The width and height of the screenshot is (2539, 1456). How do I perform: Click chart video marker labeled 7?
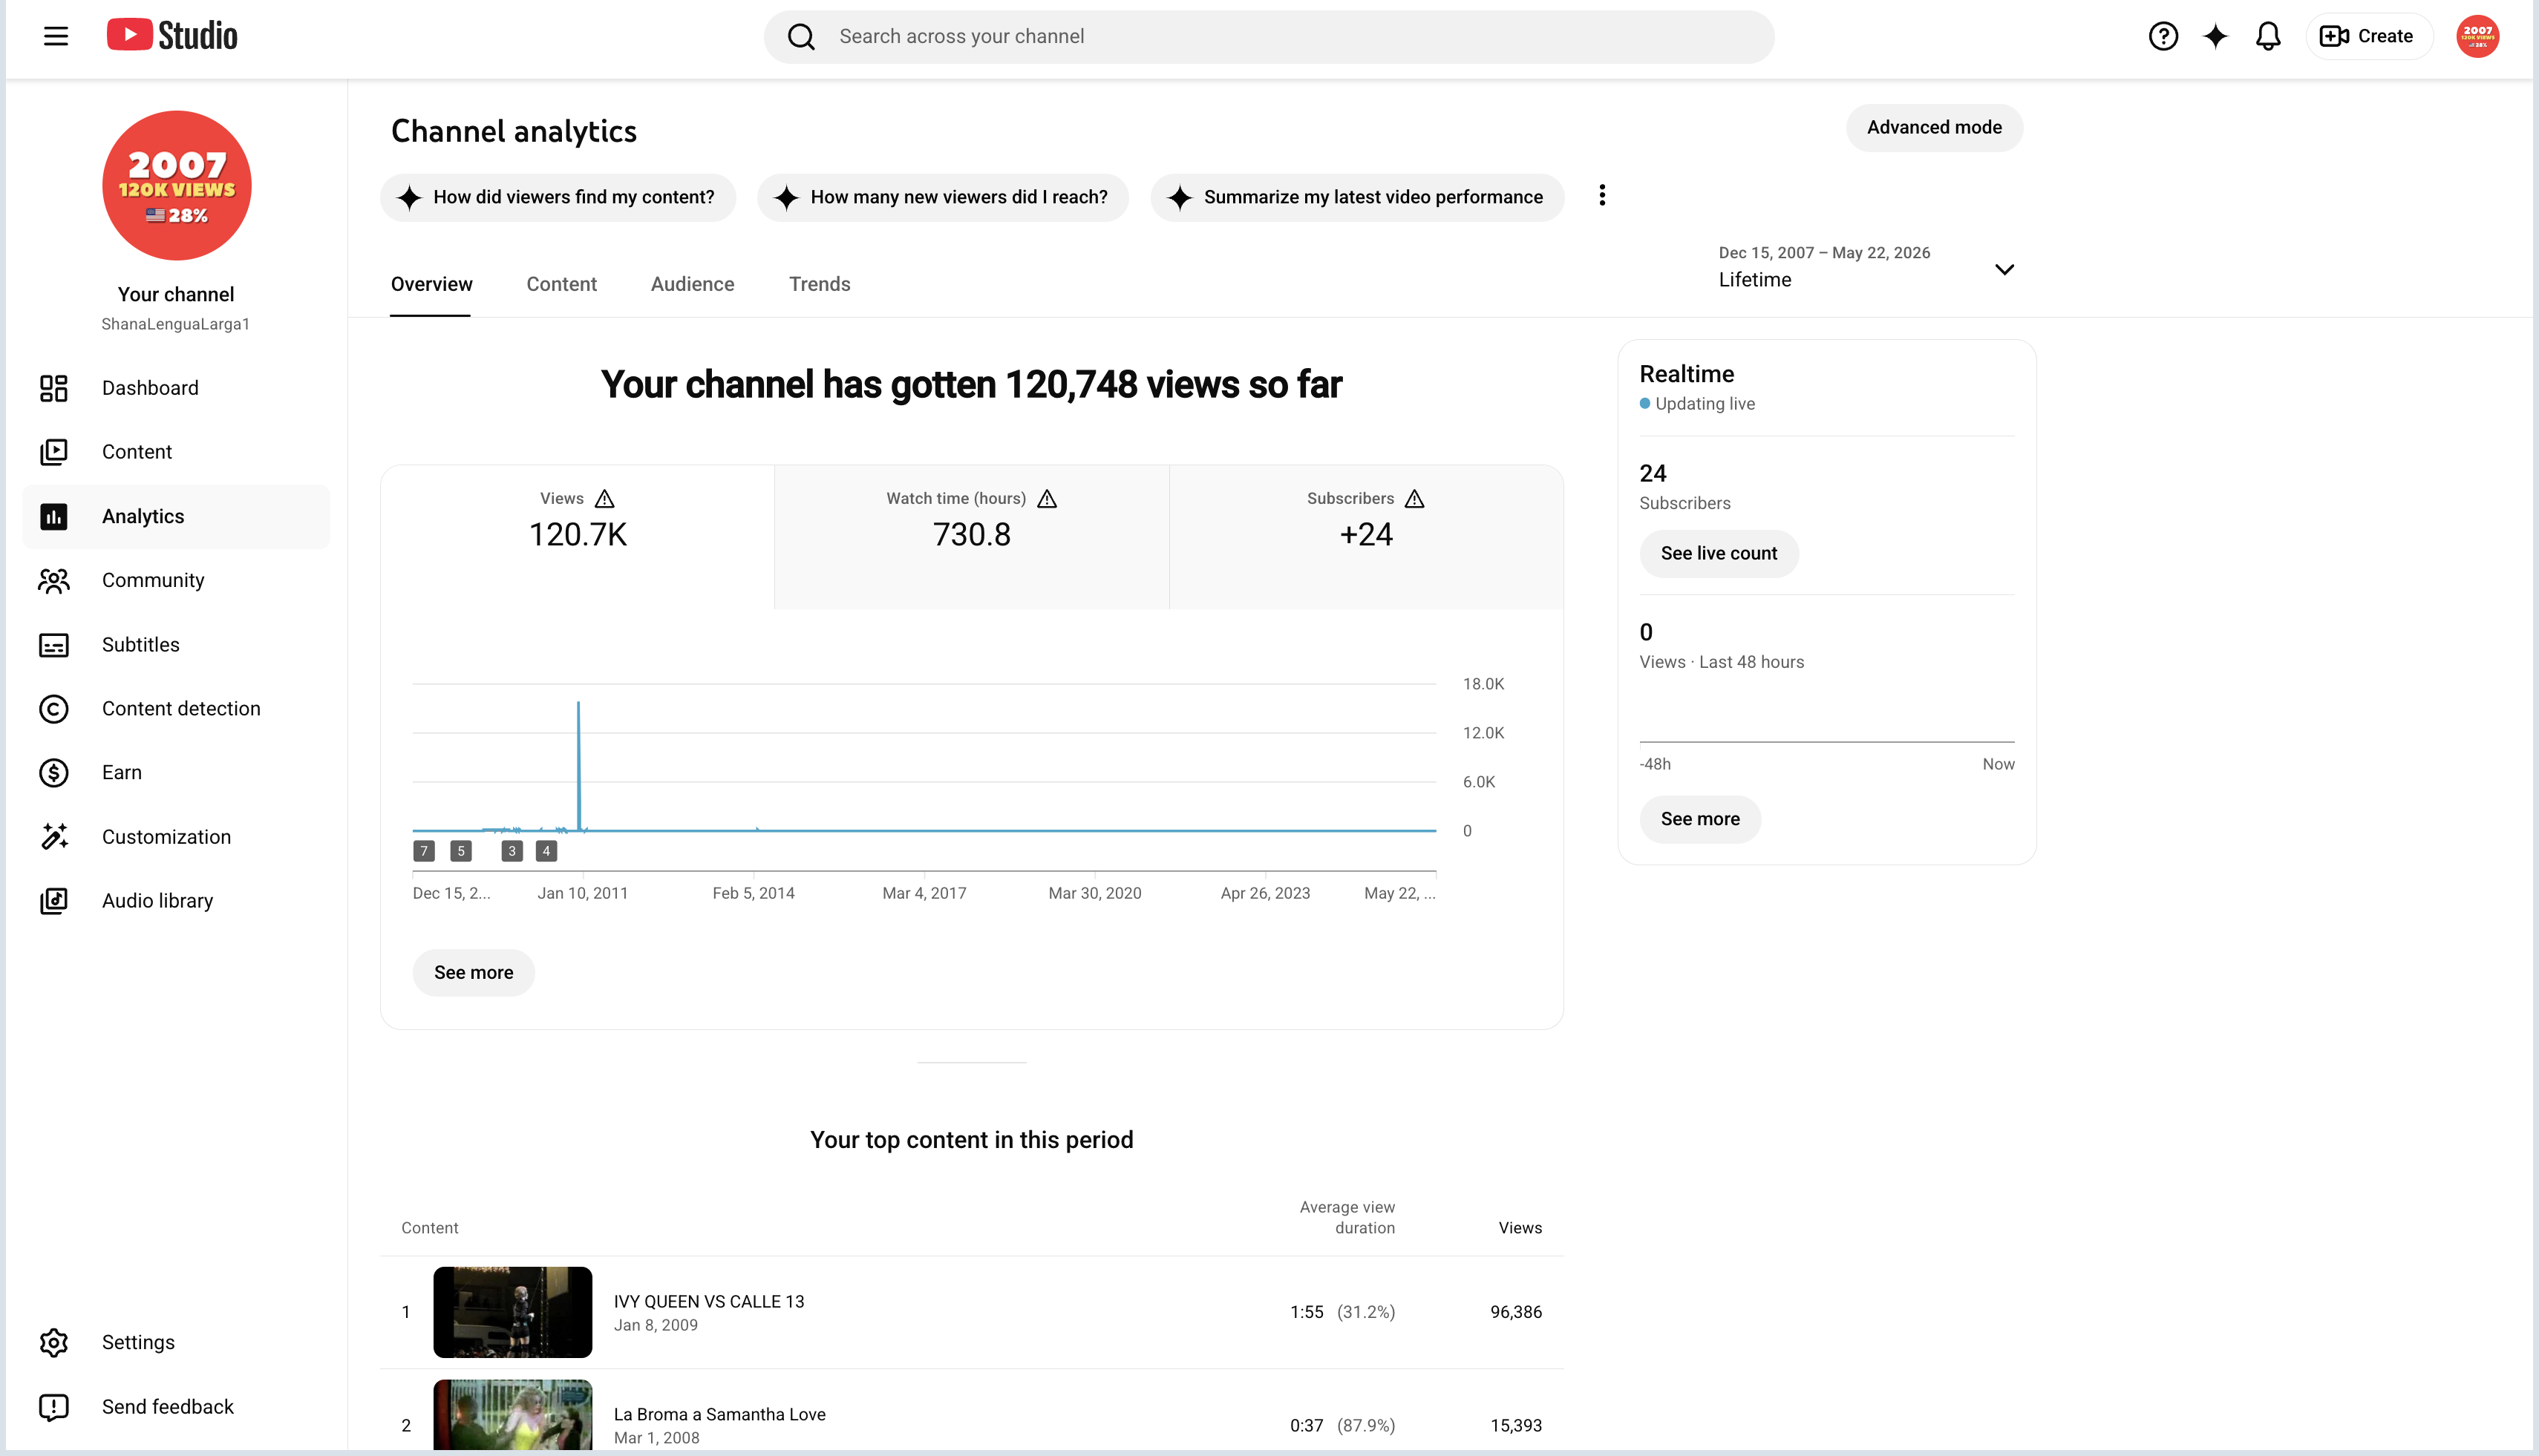pyautogui.click(x=424, y=851)
